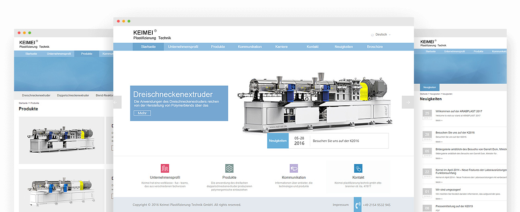Select the highlighted Produkte tab in left window
The height and width of the screenshot is (212, 520).
tap(86, 54)
